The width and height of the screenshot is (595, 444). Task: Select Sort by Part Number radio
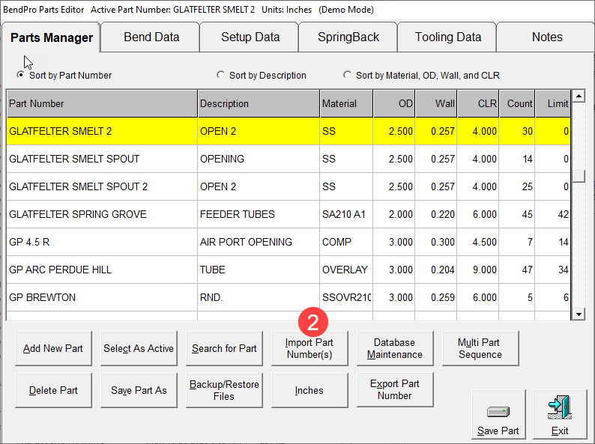coord(20,75)
